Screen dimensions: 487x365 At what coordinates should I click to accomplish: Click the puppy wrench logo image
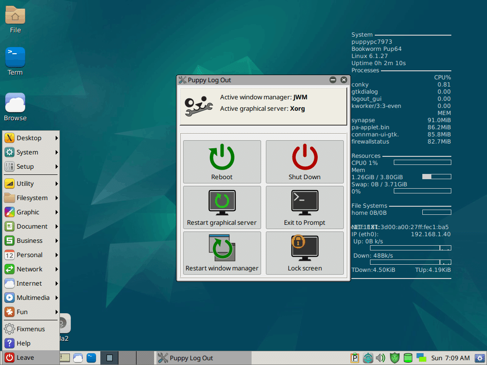[x=199, y=106]
